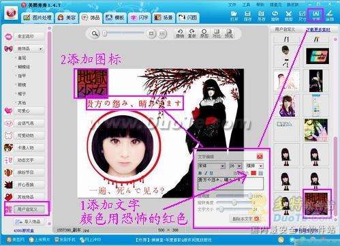Click the 下载更多素材 link
Image resolution: width=340 pixels, height=246 pixels.
pos(318,29)
